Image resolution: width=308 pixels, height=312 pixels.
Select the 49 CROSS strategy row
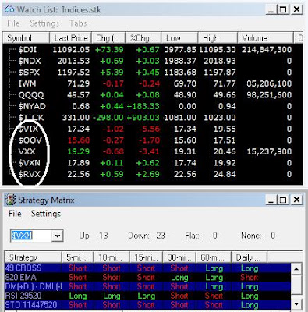pyautogui.click(x=147, y=268)
